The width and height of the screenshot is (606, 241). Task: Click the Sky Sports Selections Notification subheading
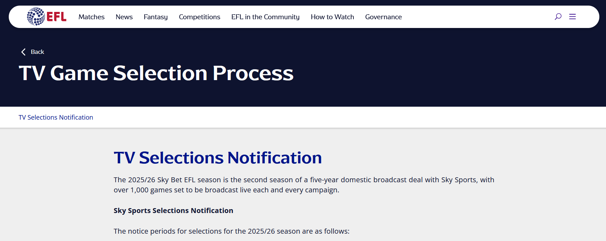pos(173,211)
